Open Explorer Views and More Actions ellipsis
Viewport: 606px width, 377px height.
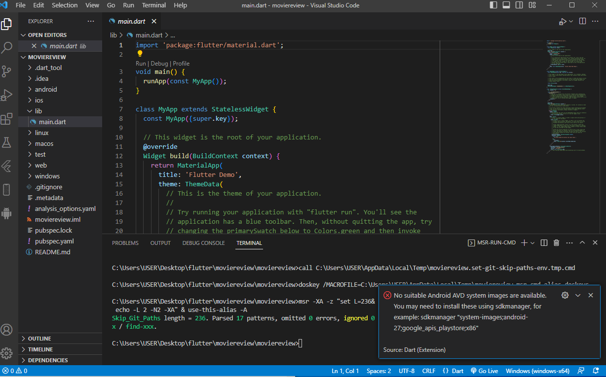coord(91,21)
